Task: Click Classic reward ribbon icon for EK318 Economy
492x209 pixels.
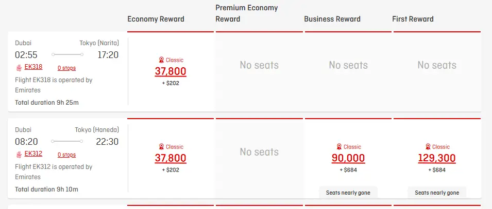Action: 161,60
